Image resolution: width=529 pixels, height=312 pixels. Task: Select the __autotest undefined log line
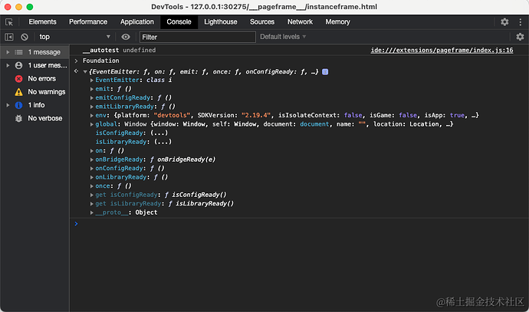120,51
